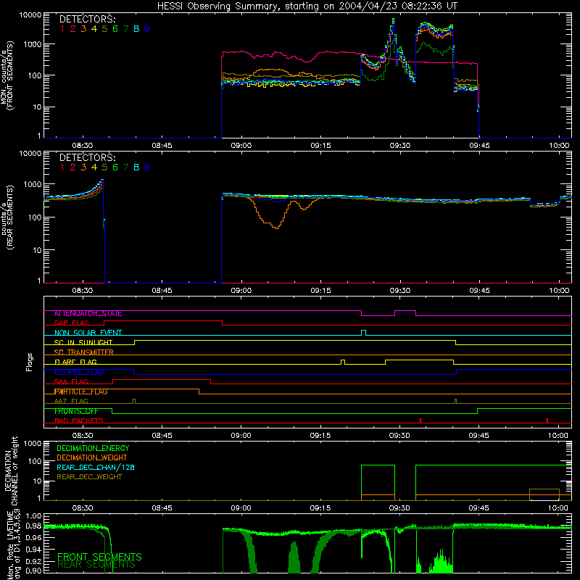Click the Flags vertical axis label
Viewport: 580px width, 580px height.
coord(30,362)
